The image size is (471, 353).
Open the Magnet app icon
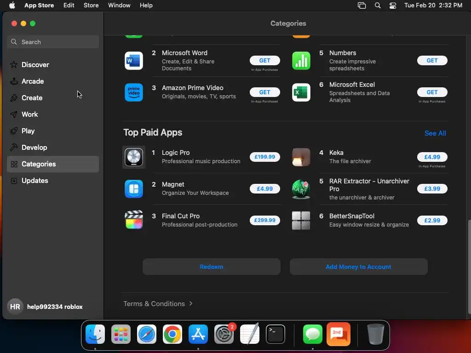point(134,189)
